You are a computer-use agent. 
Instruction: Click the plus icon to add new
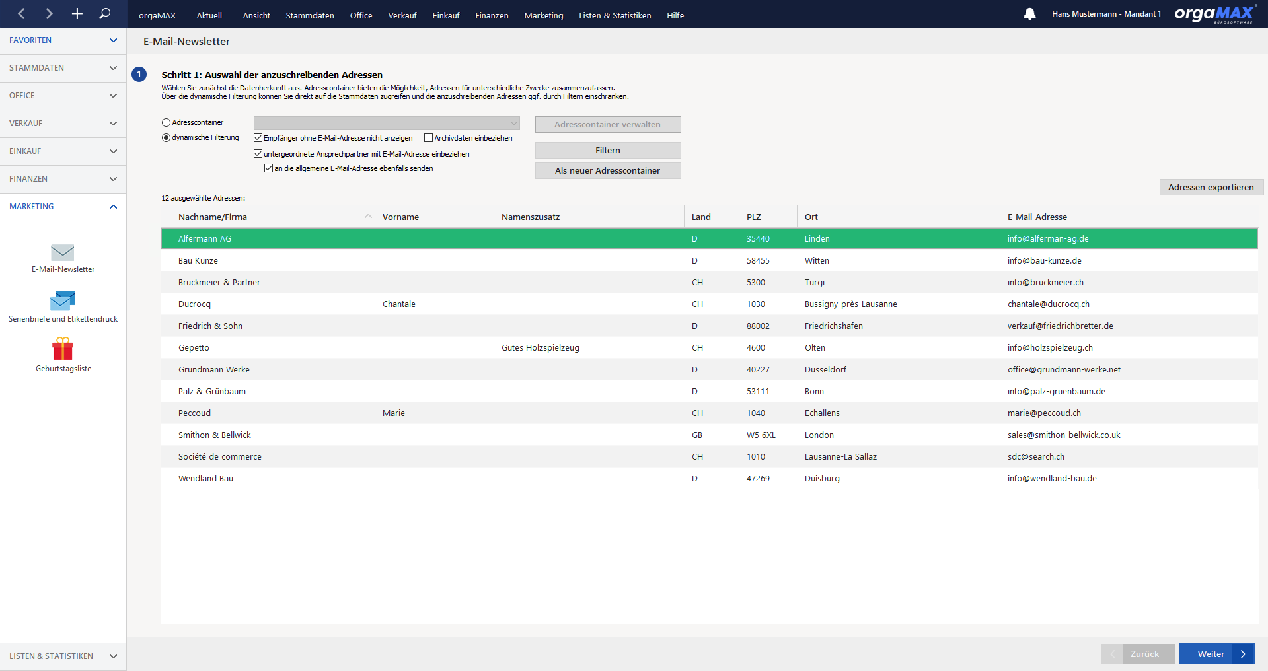[x=77, y=13]
